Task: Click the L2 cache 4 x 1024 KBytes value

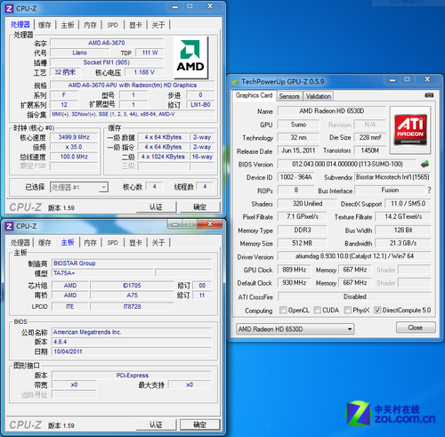Action: (163, 157)
